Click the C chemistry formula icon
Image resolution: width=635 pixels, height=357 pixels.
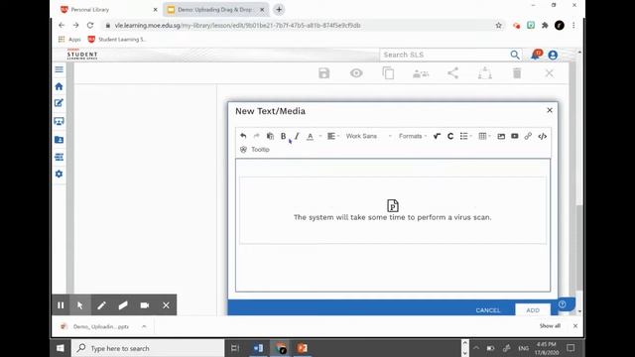[450, 136]
